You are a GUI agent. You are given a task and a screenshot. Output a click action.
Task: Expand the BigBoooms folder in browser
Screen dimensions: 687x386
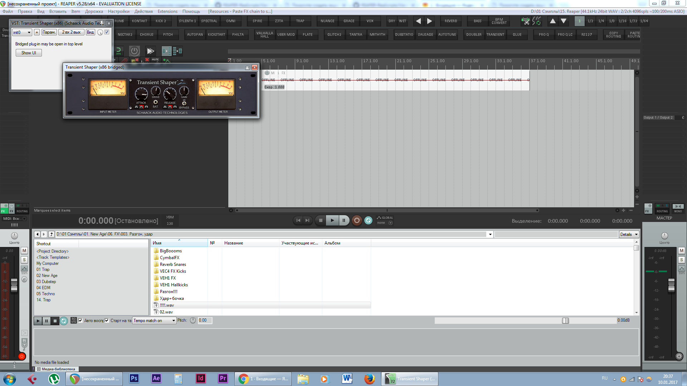point(170,250)
